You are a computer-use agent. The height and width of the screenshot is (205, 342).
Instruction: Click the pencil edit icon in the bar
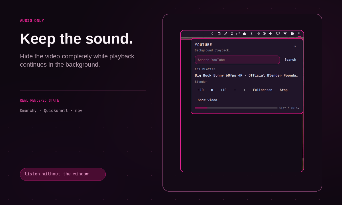[x=225, y=34]
